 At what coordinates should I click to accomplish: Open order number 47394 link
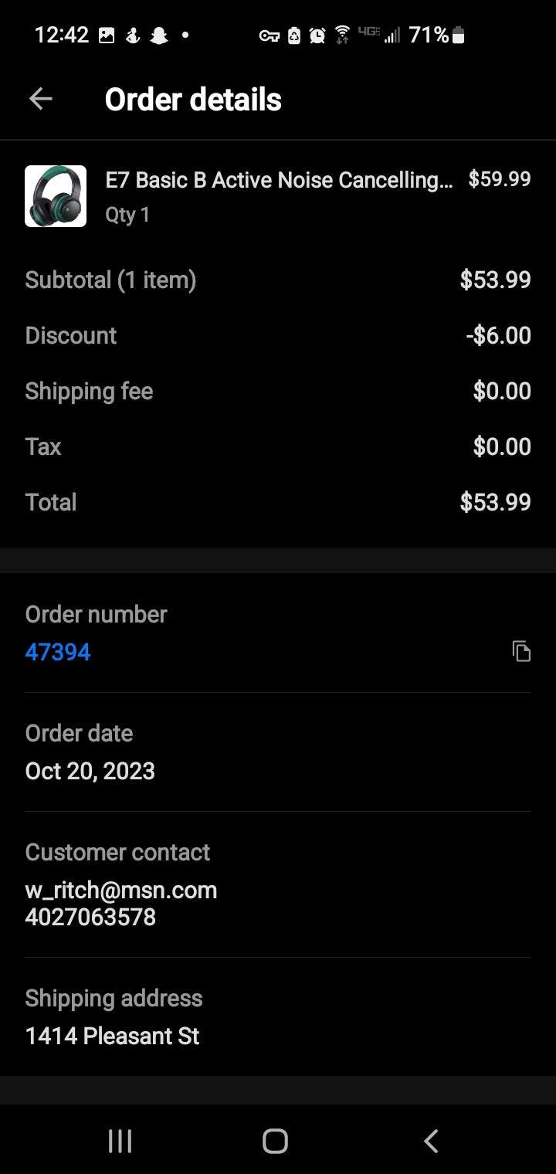58,652
